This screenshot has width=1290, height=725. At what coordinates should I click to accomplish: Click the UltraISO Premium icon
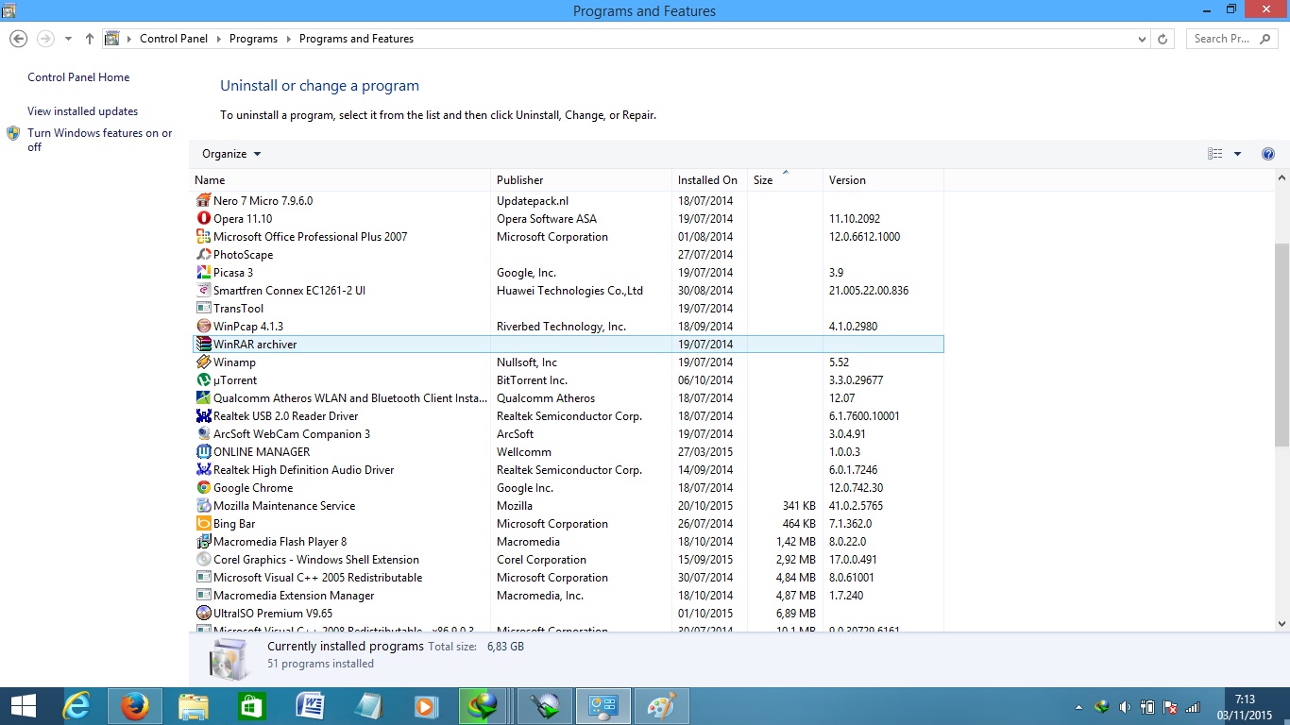(x=203, y=613)
